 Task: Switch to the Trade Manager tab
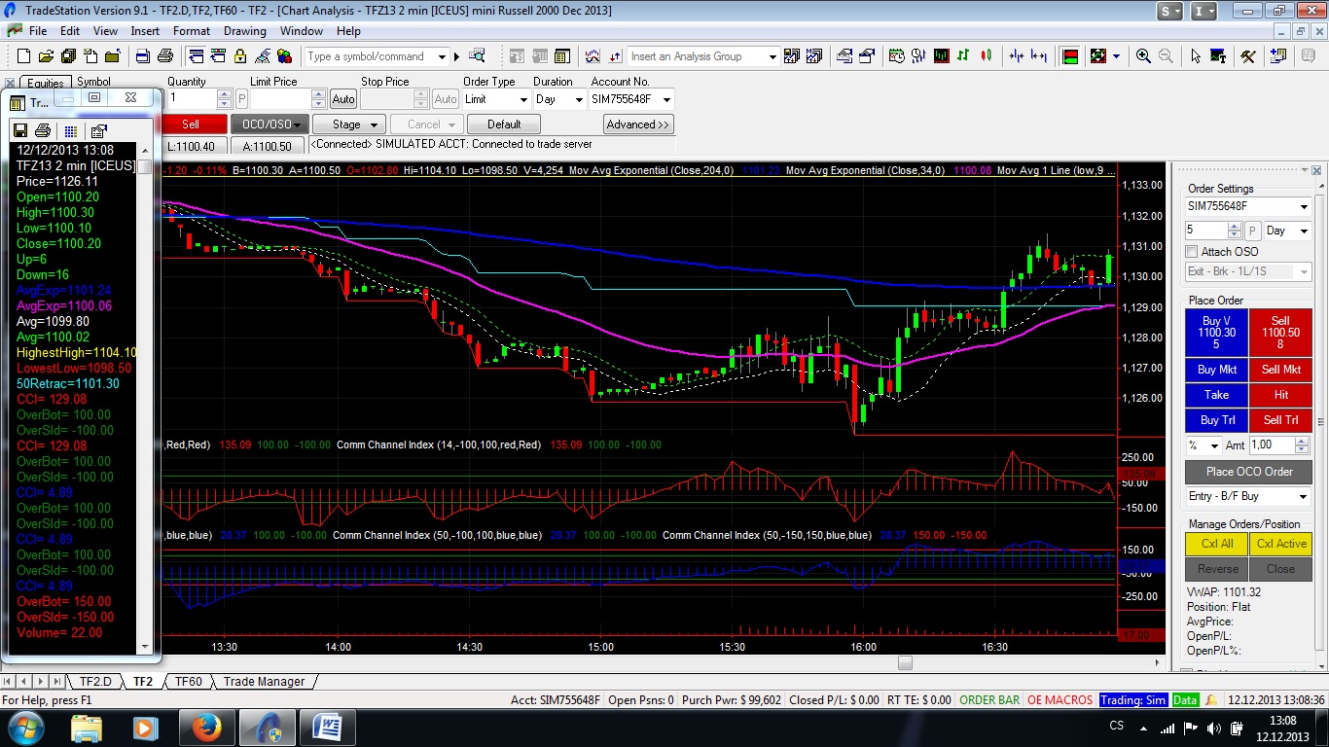264,682
